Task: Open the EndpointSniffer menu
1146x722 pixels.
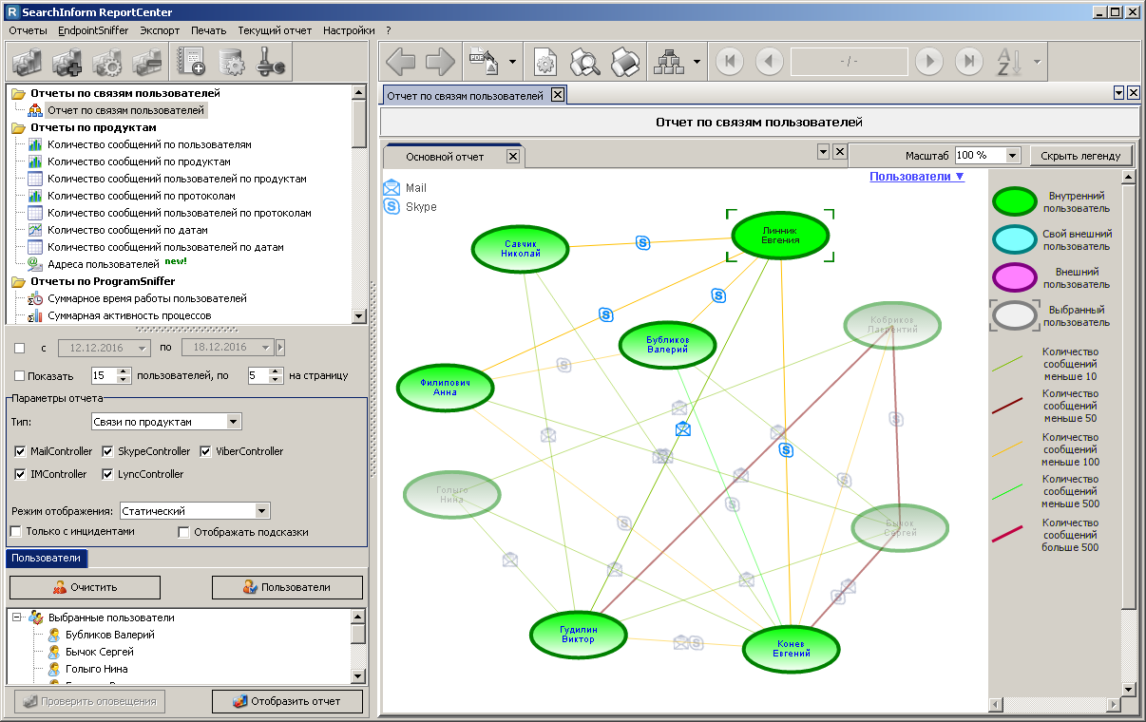Action: coord(93,30)
